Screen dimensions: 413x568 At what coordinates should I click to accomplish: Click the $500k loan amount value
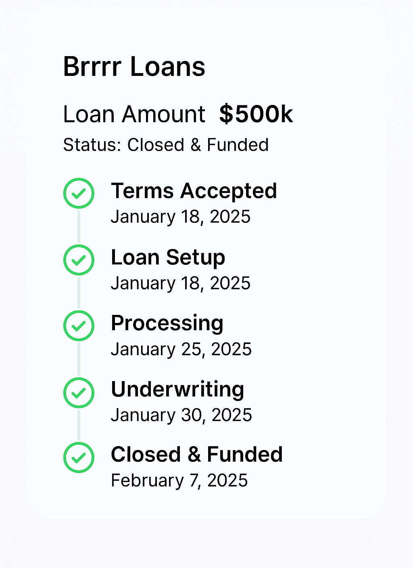coord(256,114)
